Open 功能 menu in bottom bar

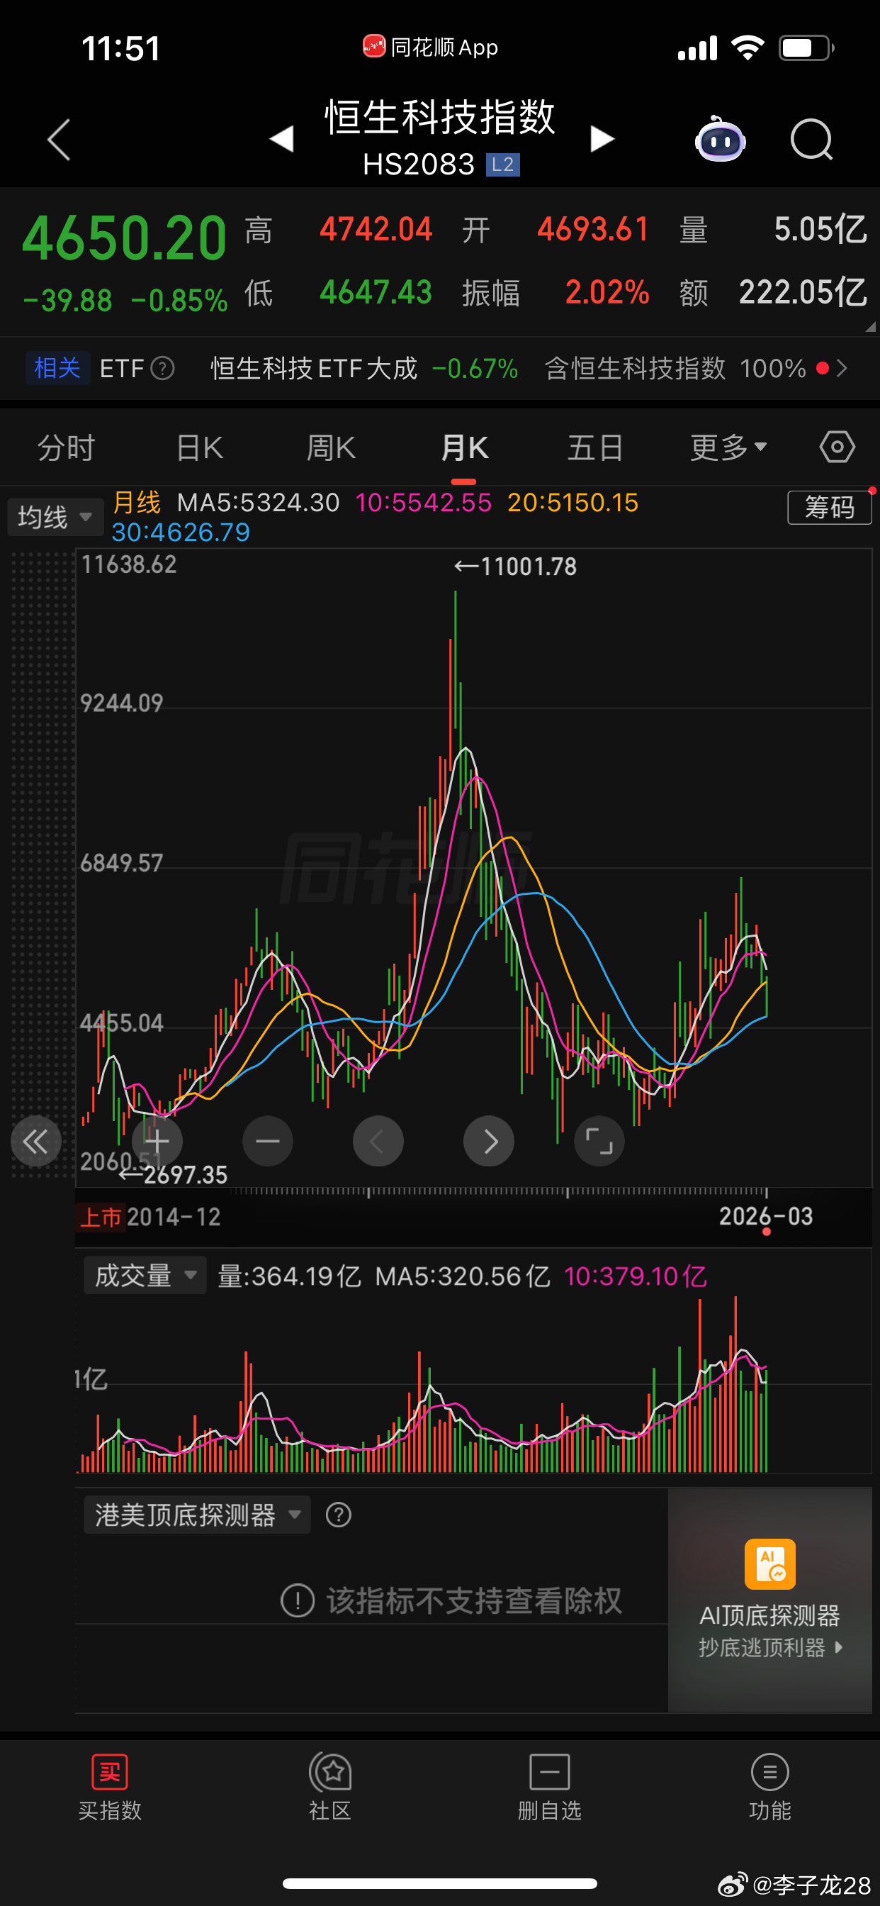pos(769,1788)
